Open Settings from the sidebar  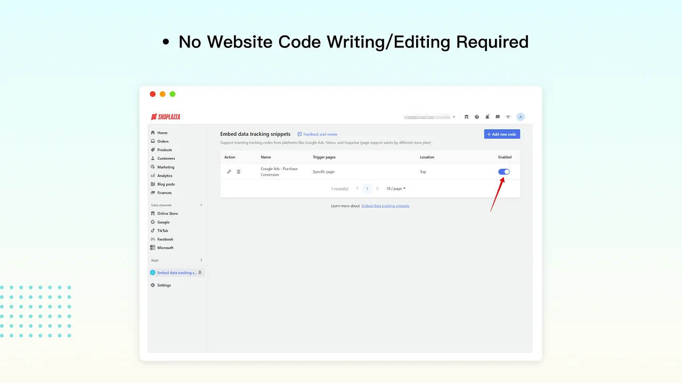click(164, 285)
